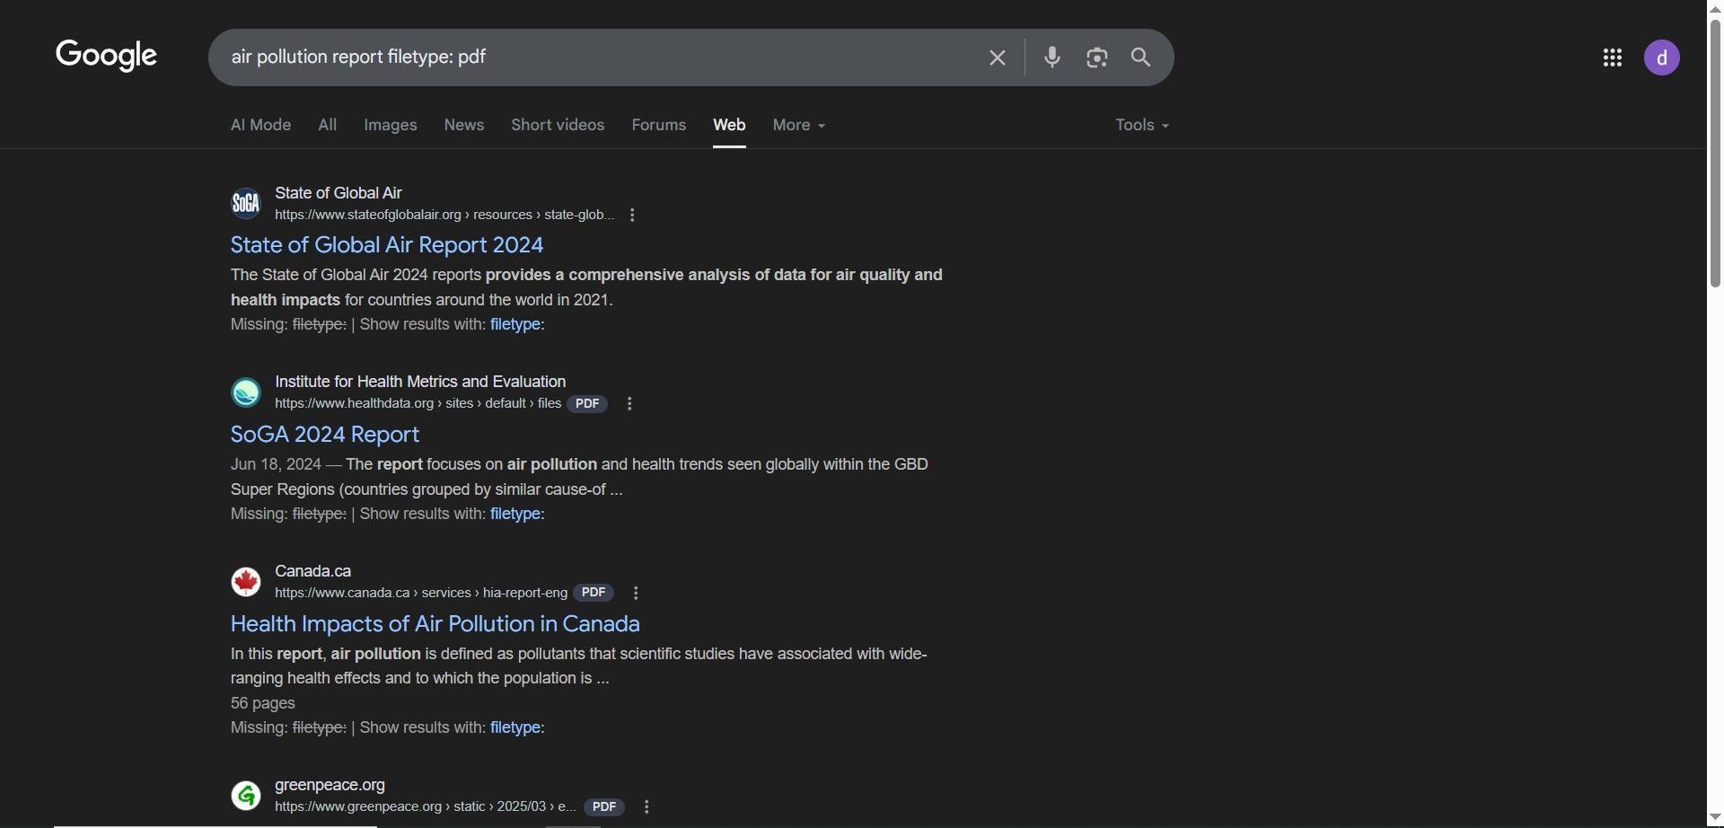Viewport: 1724px width, 828px height.
Task: Open the Google apps grid
Action: point(1612,57)
